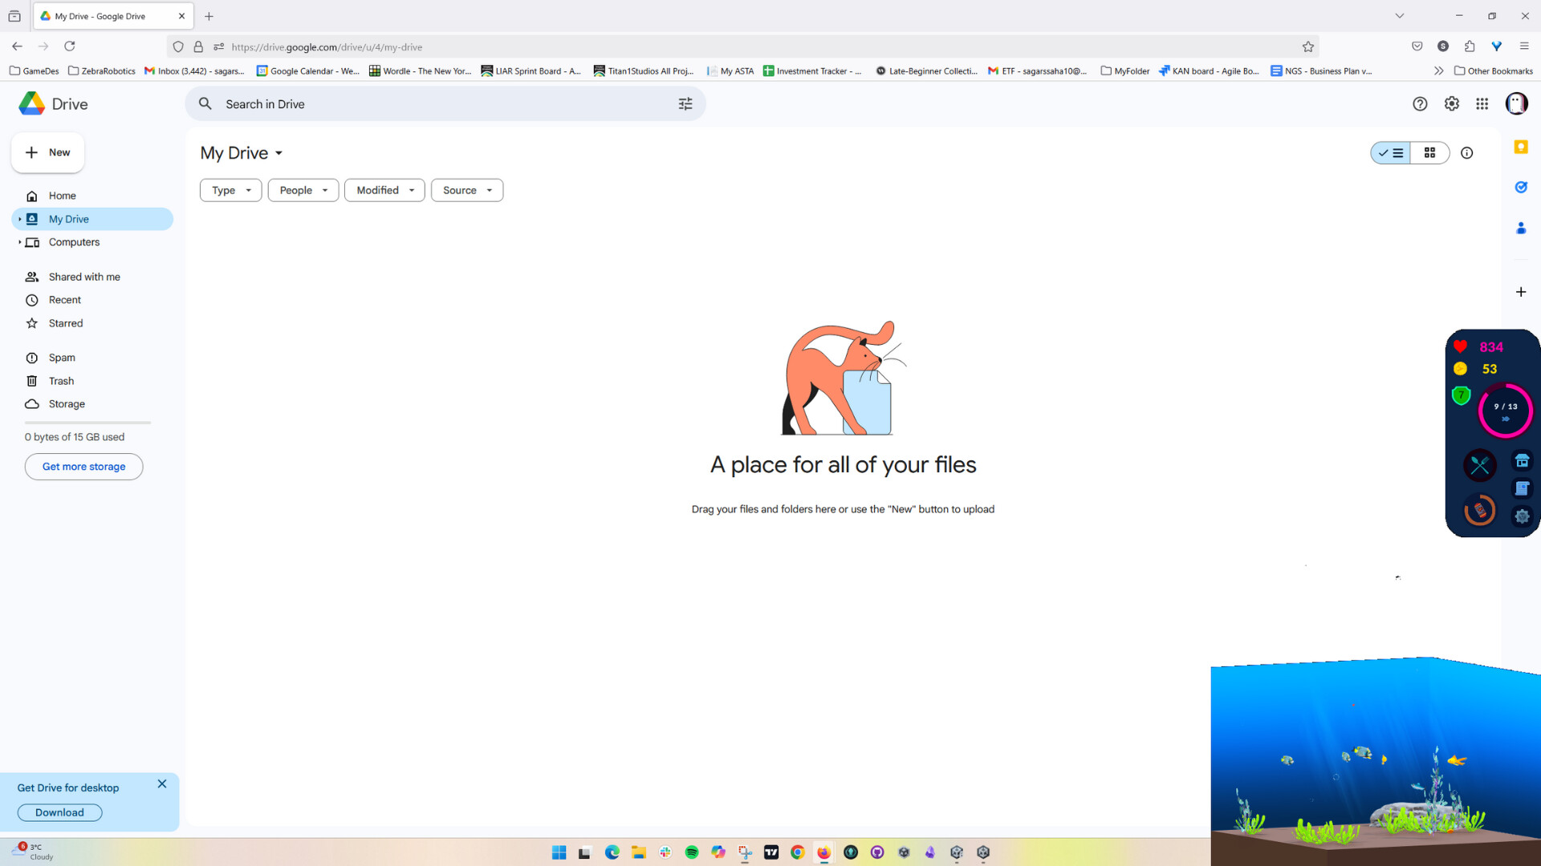The image size is (1541, 866).
Task: Feed the pet using the crossed utensils icon
Action: (1480, 465)
